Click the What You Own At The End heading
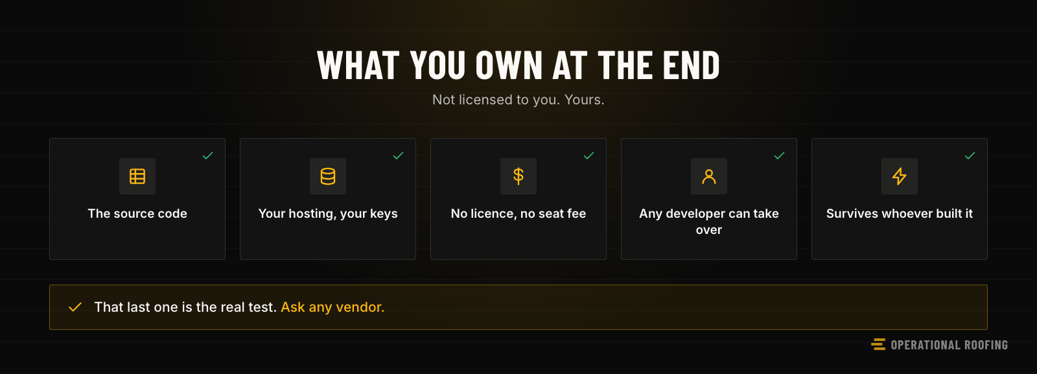 518,65
